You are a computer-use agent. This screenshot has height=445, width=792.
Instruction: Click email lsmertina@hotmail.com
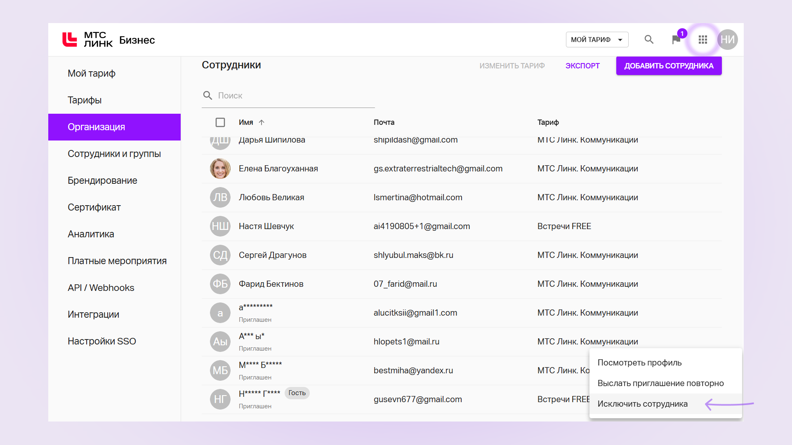[x=418, y=197]
